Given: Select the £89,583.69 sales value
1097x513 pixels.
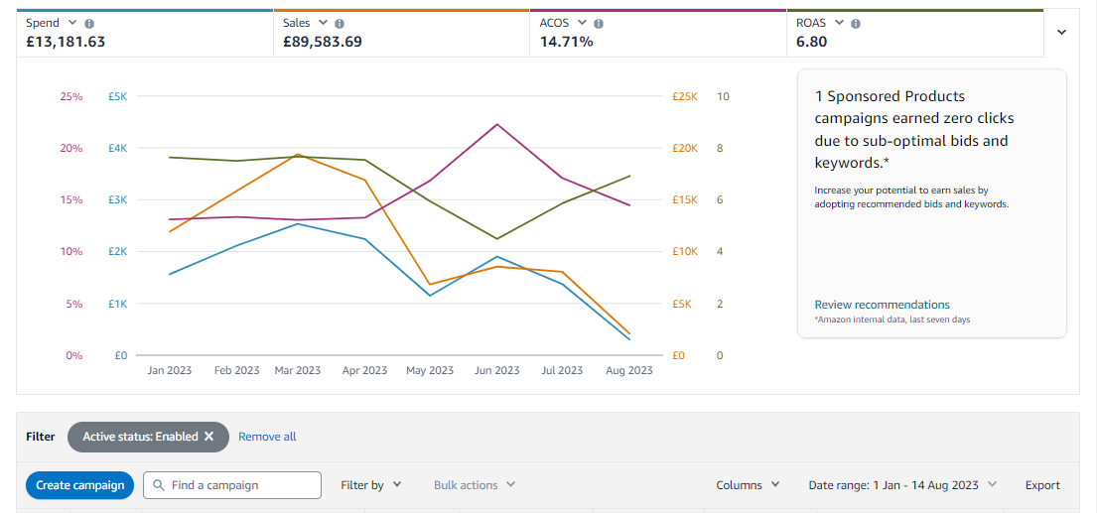Looking at the screenshot, I should click(323, 42).
